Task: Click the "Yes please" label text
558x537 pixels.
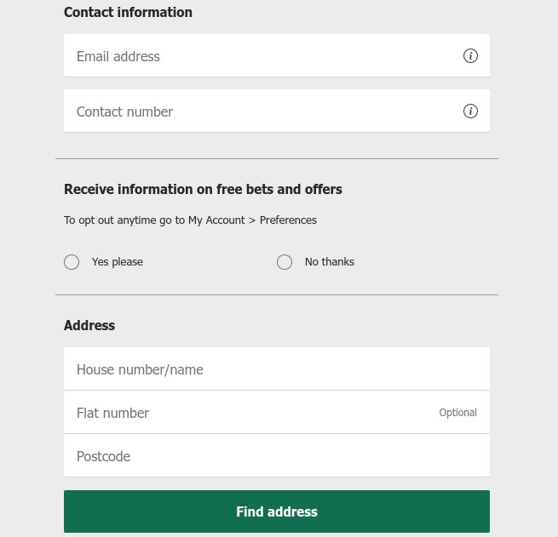Action: coord(118,262)
